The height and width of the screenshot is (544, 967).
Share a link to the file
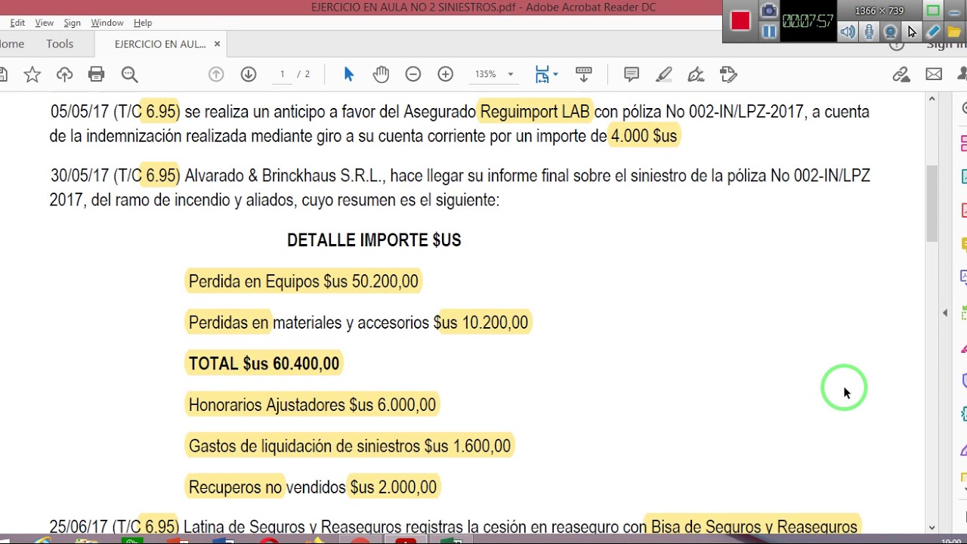tap(901, 74)
